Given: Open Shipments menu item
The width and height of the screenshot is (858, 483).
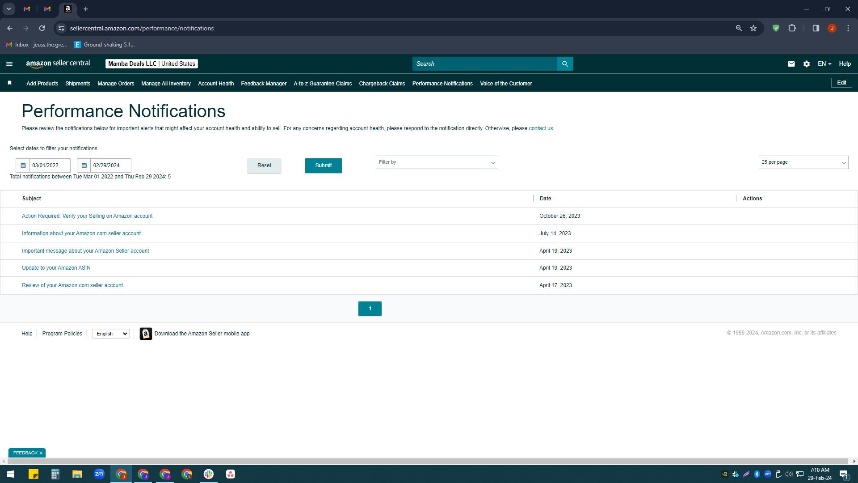Looking at the screenshot, I should pos(78,84).
